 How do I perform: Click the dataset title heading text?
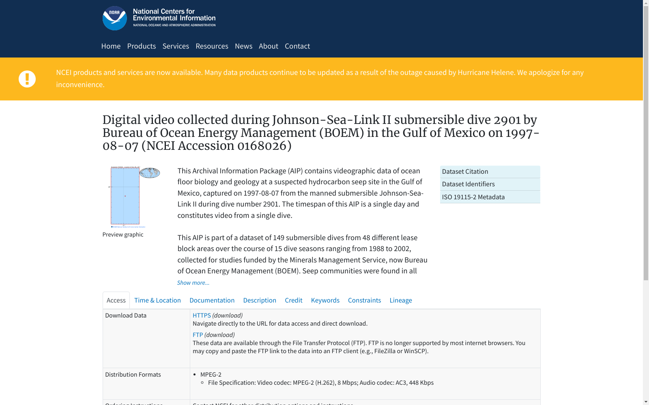(321, 133)
